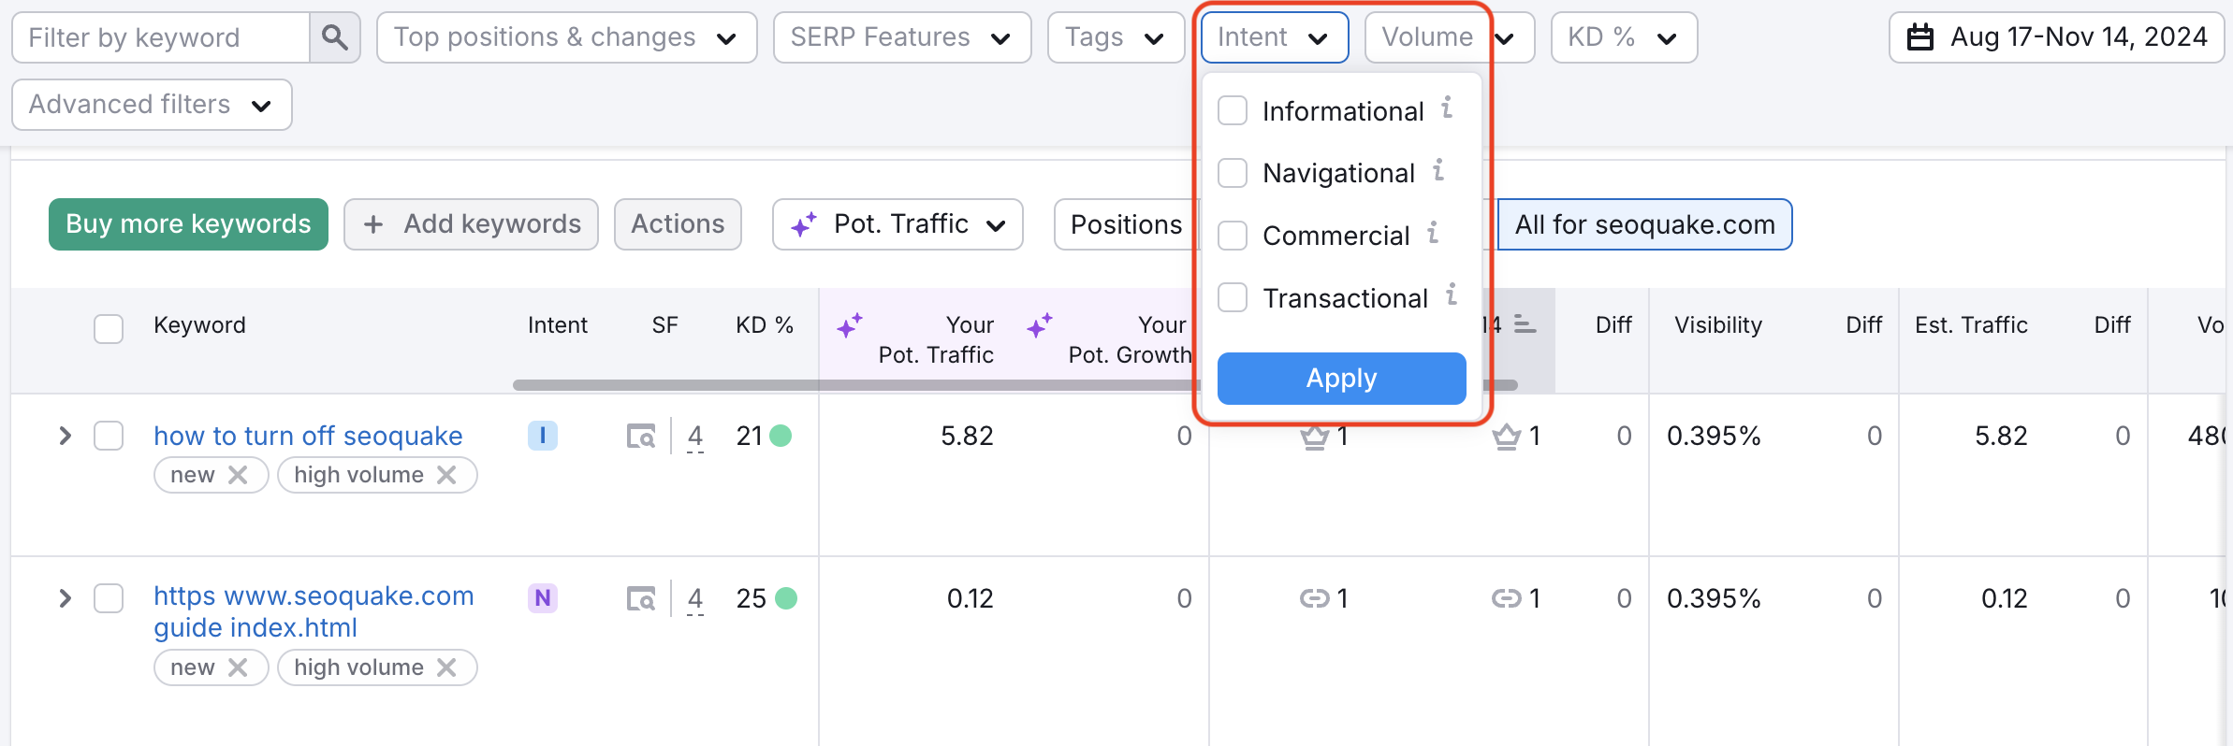Remove 'high volume' tag from https www.seoquake.com row

tap(446, 667)
